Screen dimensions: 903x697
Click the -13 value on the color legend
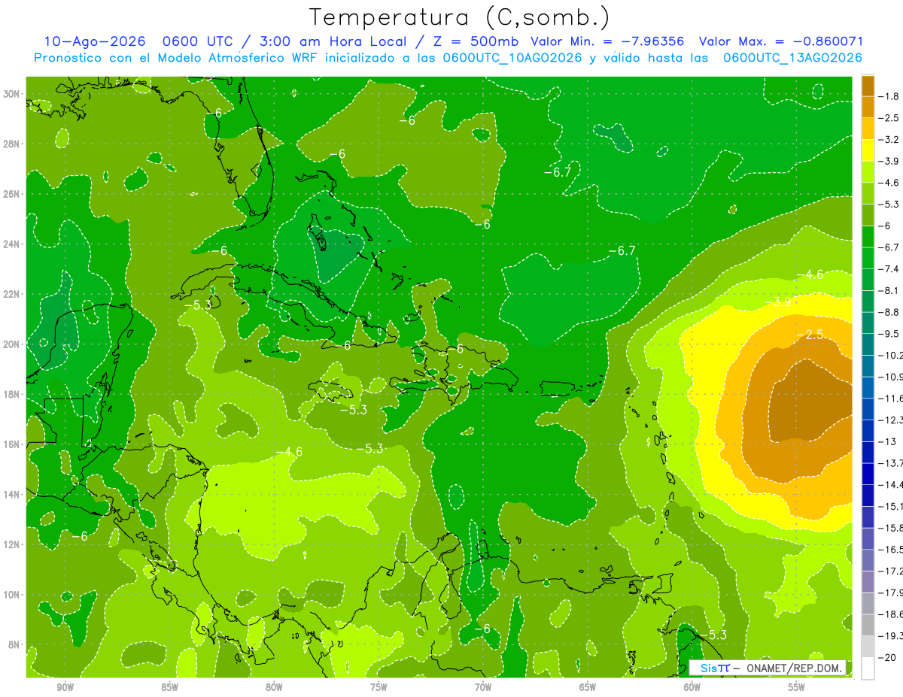click(x=889, y=441)
